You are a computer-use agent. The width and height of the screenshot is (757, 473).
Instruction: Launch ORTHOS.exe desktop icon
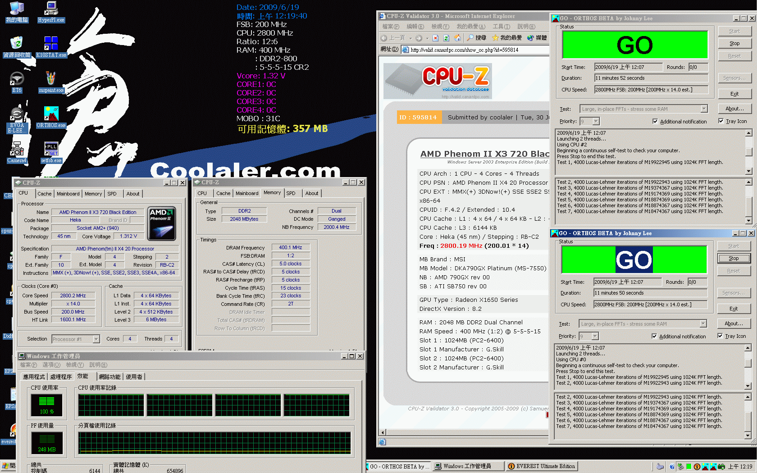click(x=51, y=117)
